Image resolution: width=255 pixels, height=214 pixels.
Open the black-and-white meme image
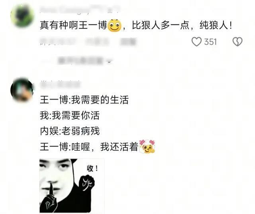(72, 186)
